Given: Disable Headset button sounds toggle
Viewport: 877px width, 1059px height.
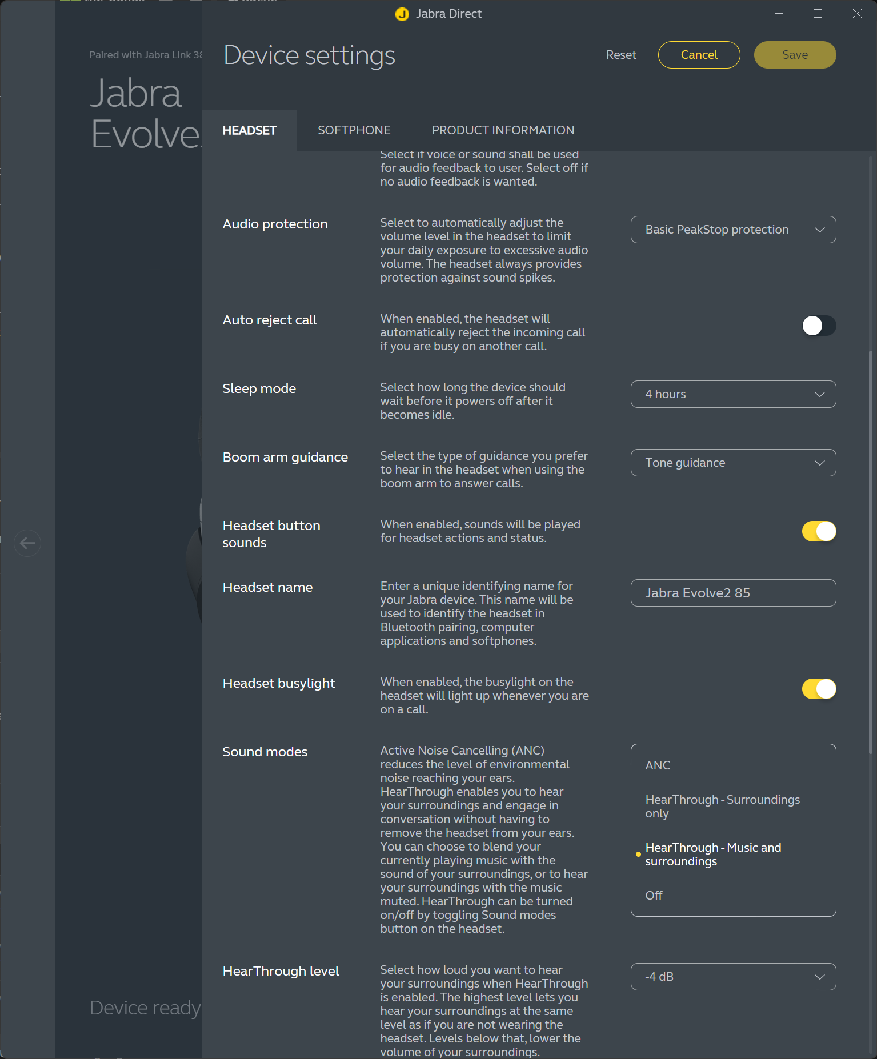Looking at the screenshot, I should pyautogui.click(x=819, y=531).
